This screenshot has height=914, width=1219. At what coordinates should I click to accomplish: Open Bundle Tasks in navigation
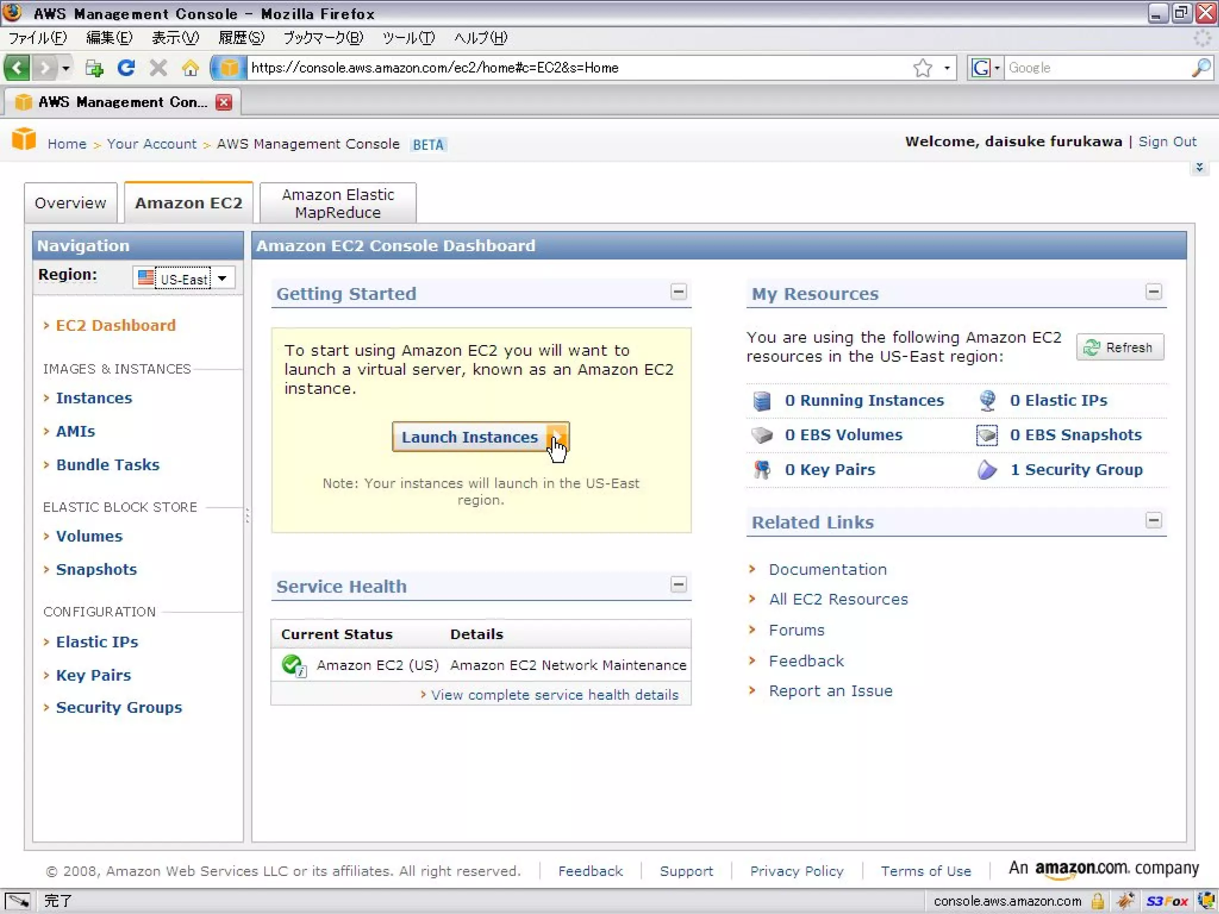click(x=108, y=464)
